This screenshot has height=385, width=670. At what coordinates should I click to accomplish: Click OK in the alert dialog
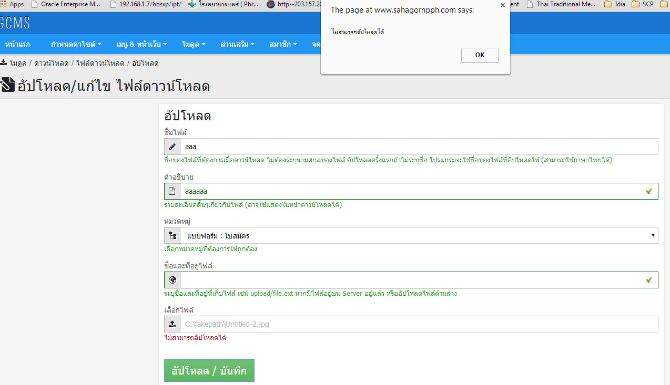point(480,55)
